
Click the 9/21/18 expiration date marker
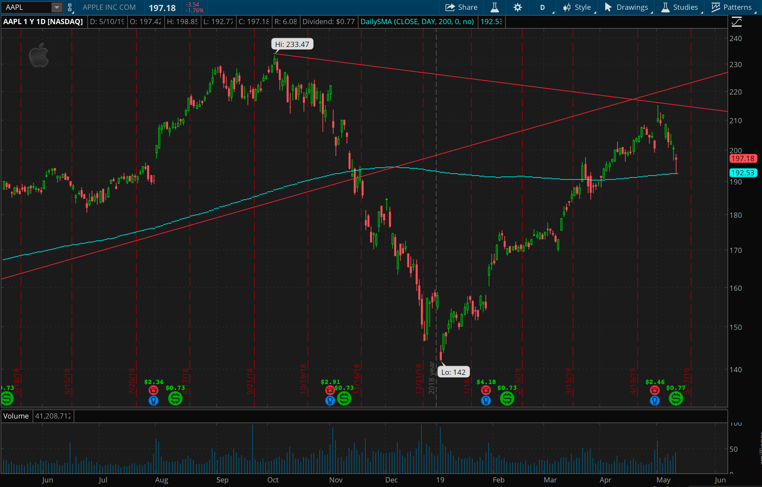[x=250, y=381]
